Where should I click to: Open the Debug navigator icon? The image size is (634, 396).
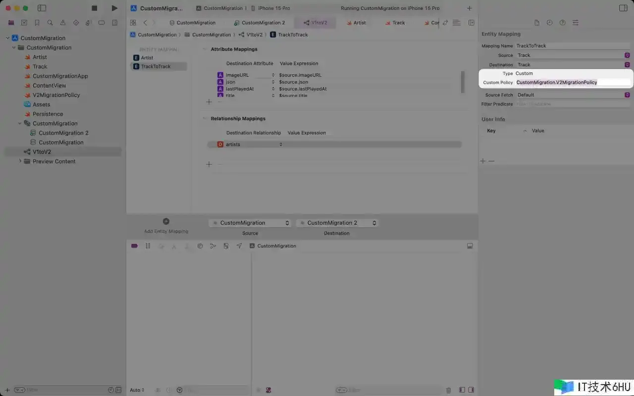[89, 23]
